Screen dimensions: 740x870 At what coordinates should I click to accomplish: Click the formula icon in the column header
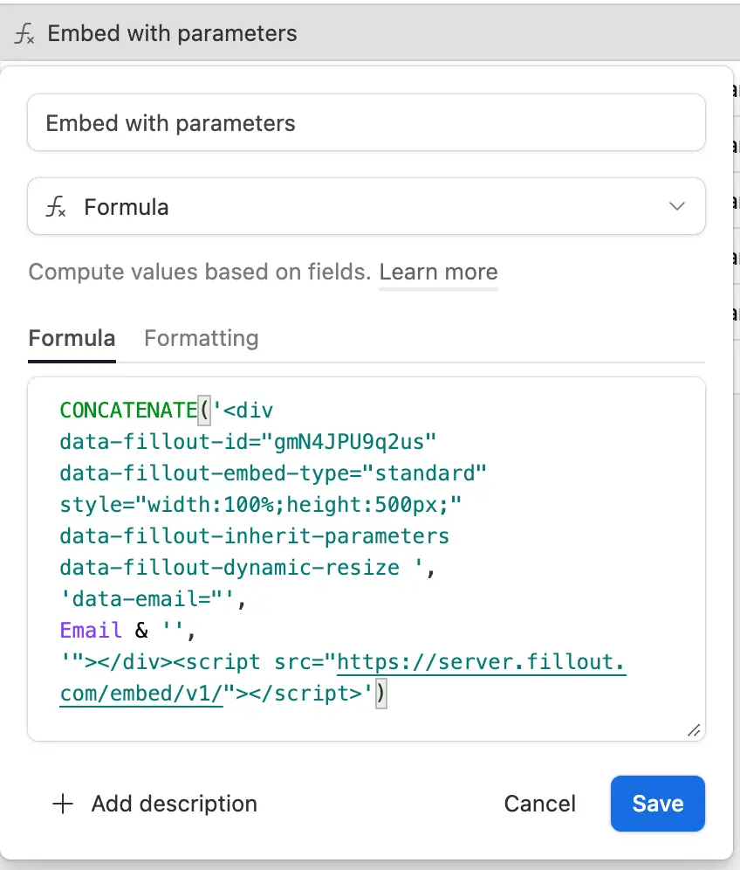coord(24,34)
